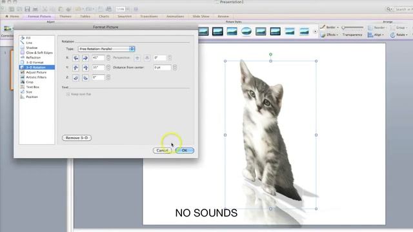The height and width of the screenshot is (232, 413).
Task: Select Line category in sidebar
Action: point(29,43)
